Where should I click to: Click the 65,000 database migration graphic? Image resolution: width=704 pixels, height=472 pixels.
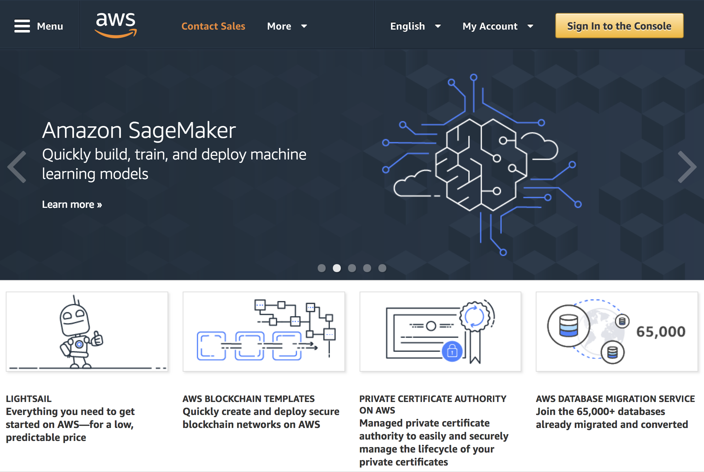coord(617,331)
